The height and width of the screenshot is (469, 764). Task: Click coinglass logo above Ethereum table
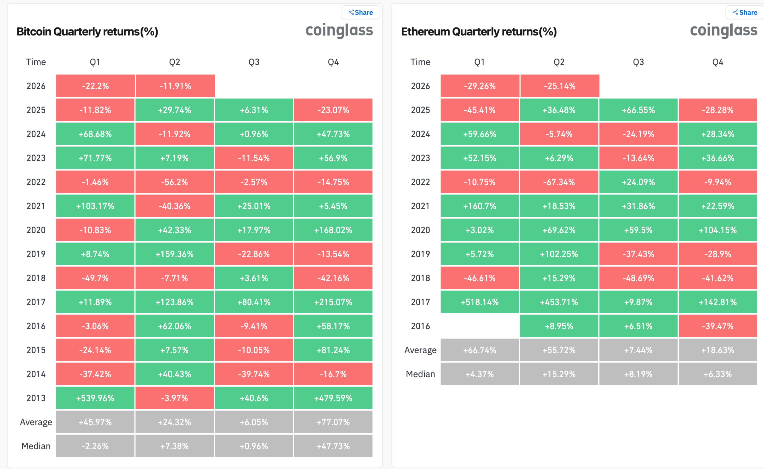tap(723, 30)
